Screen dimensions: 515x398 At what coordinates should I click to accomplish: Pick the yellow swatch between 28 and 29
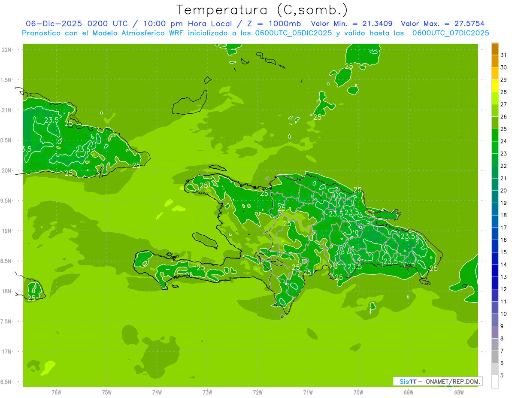pyautogui.click(x=495, y=86)
